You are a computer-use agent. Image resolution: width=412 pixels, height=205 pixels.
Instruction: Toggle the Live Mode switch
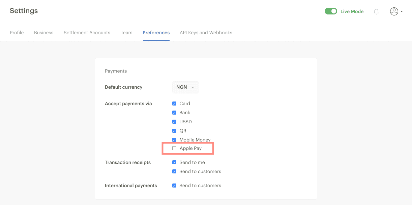coord(331,11)
